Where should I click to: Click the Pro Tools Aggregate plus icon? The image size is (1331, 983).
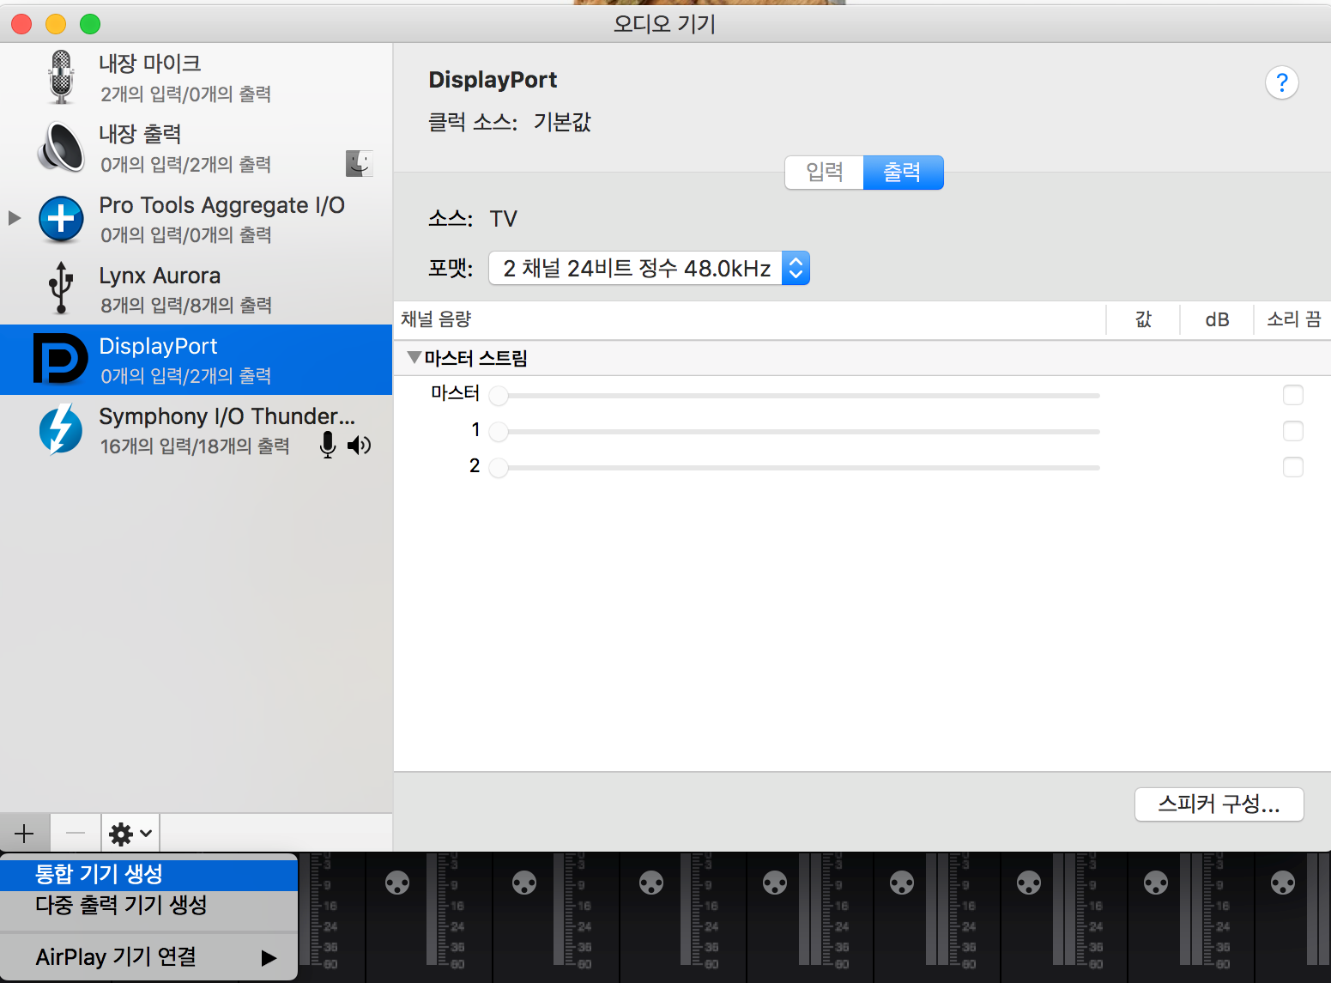61,219
